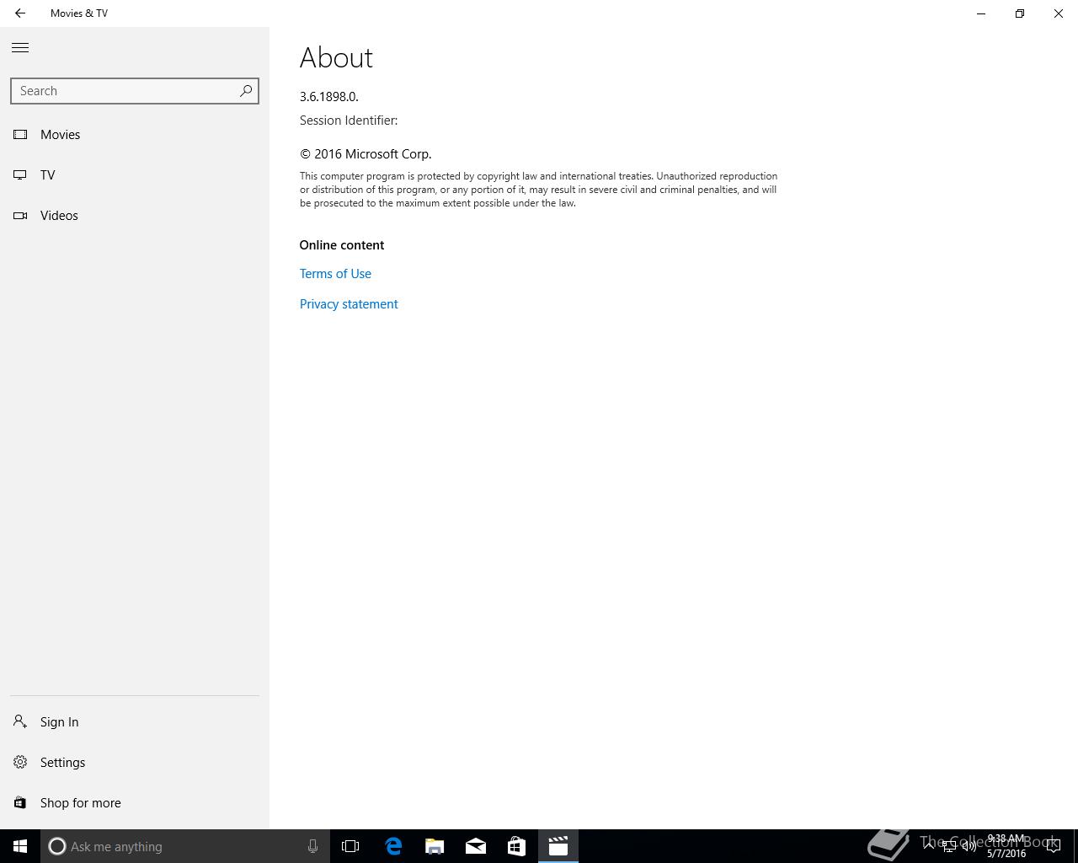Minimize the Movies & TV window
Viewport: 1078px width, 863px height.
pyautogui.click(x=981, y=13)
